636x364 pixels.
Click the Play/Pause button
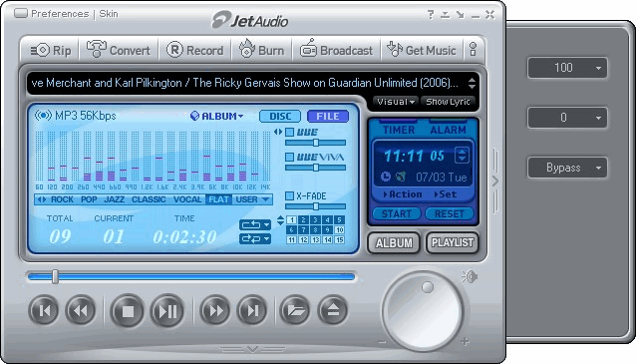[167, 311]
